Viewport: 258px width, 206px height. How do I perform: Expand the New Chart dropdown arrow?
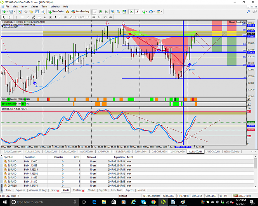point(7,12)
